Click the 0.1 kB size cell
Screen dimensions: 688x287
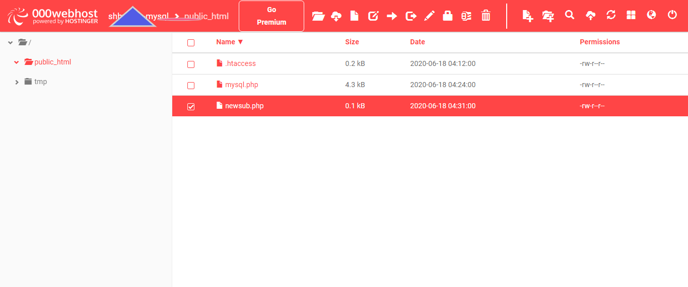point(355,106)
